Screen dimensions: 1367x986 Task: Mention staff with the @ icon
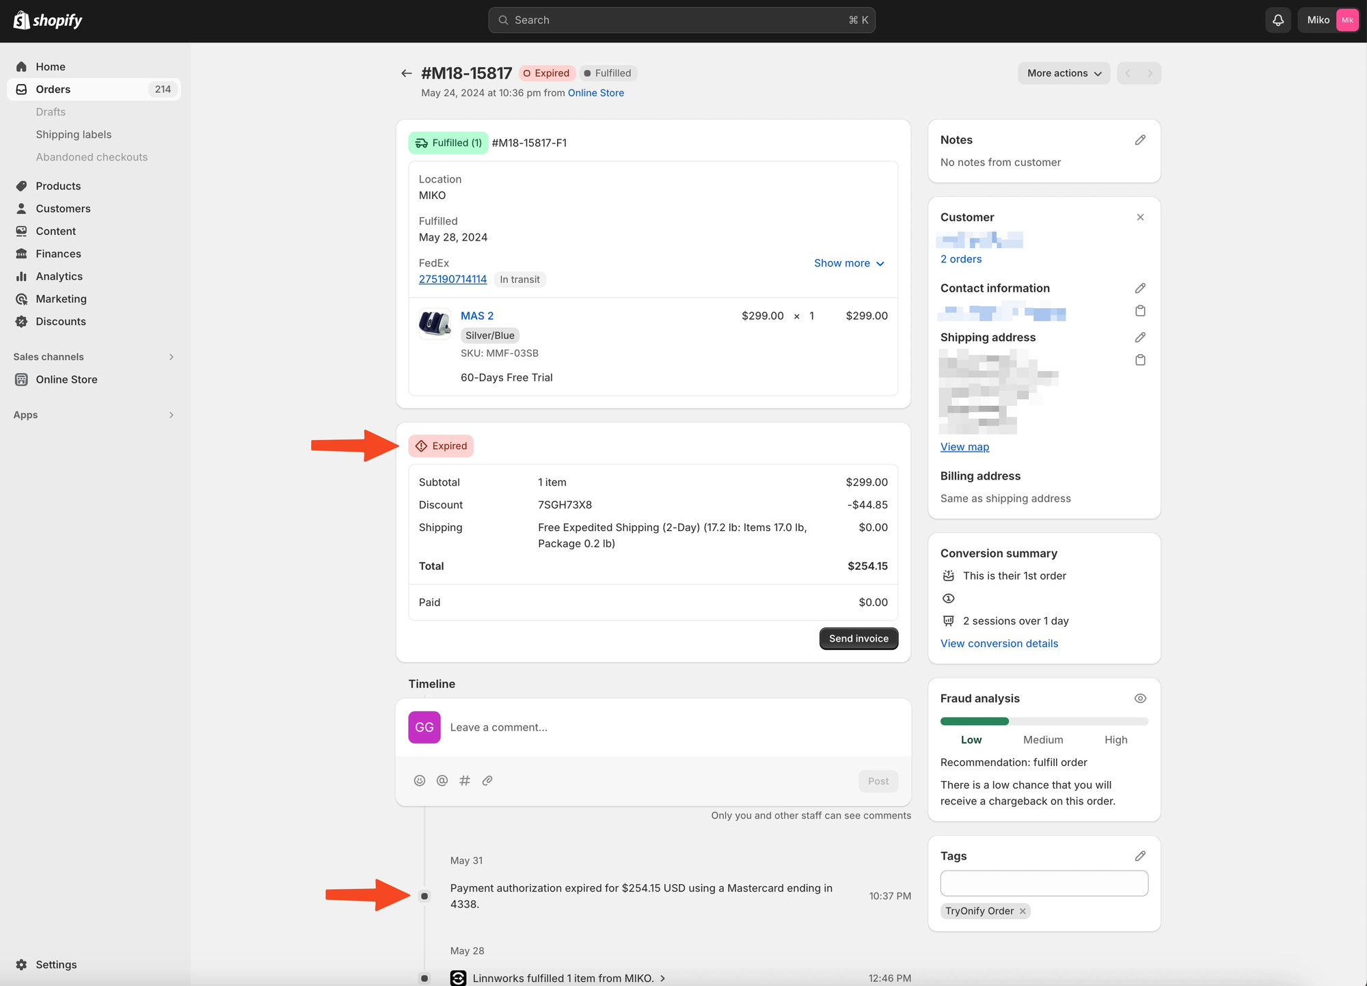coord(442,780)
